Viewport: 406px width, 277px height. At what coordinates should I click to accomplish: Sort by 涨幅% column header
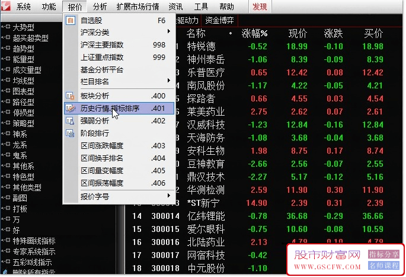click(254, 33)
